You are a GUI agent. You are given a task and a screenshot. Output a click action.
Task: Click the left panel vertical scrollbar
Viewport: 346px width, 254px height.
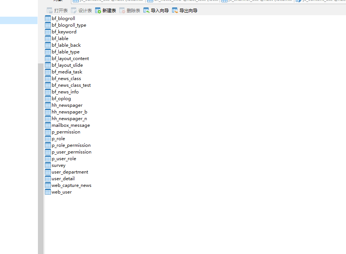tap(41, 158)
